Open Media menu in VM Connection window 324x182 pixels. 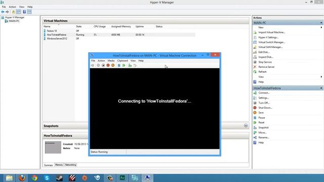pos(111,61)
